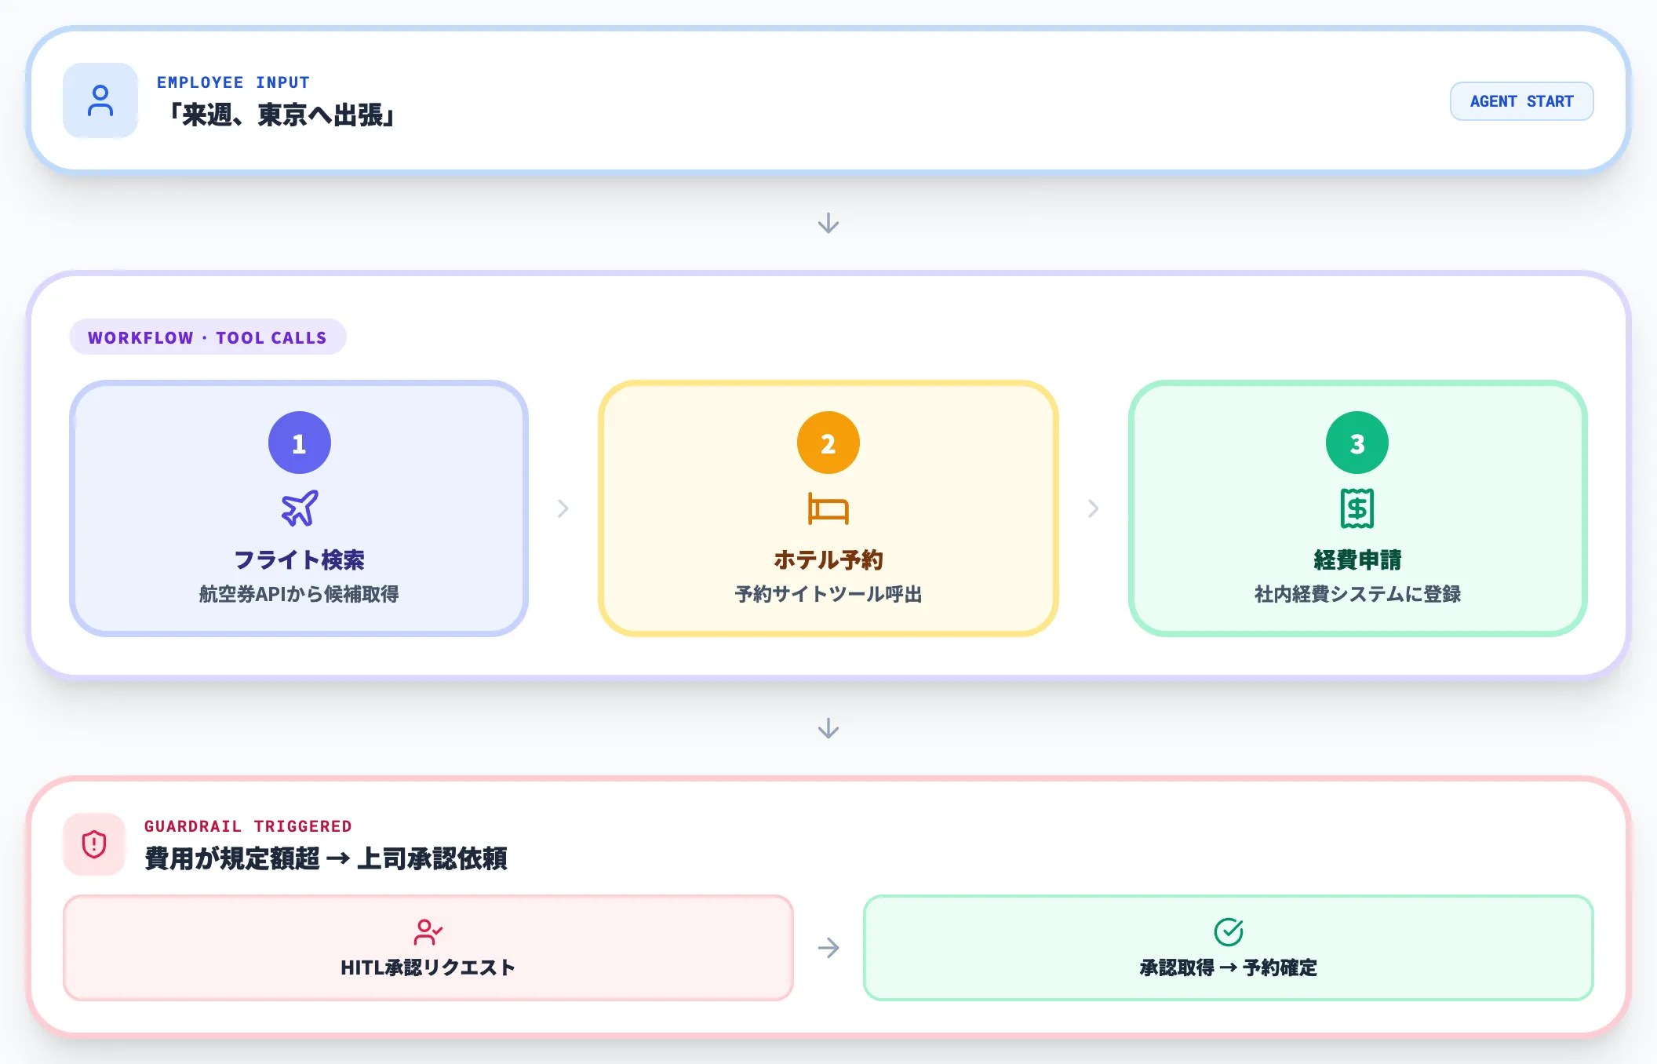Click the bed hotel booking icon
The width and height of the screenshot is (1657, 1064).
[x=828, y=508]
